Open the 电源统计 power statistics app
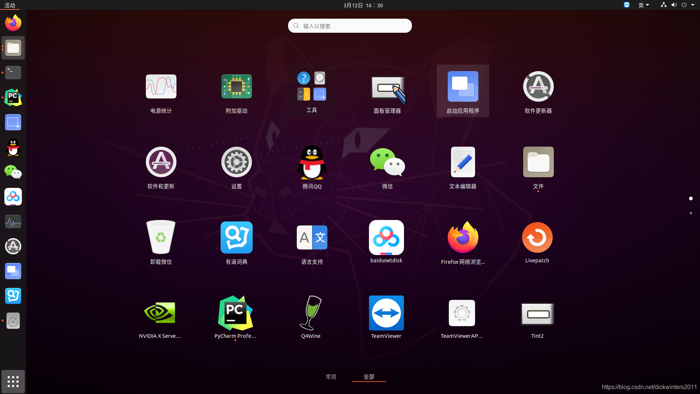This screenshot has width=700, height=394. point(161,87)
